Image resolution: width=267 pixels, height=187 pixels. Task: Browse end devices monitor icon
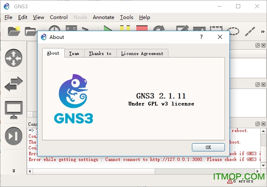pyautogui.click(x=14, y=110)
